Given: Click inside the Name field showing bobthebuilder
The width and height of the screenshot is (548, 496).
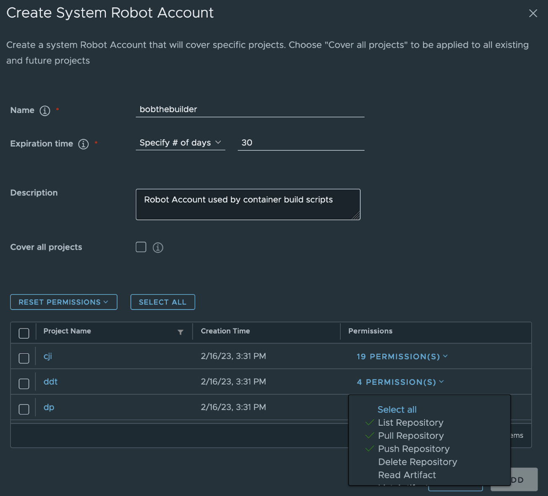Looking at the screenshot, I should (250, 109).
